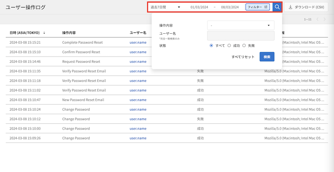Sort by the 日時 (ASIA/TOKYO) column arrow
The image size is (334, 172).
[44, 33]
